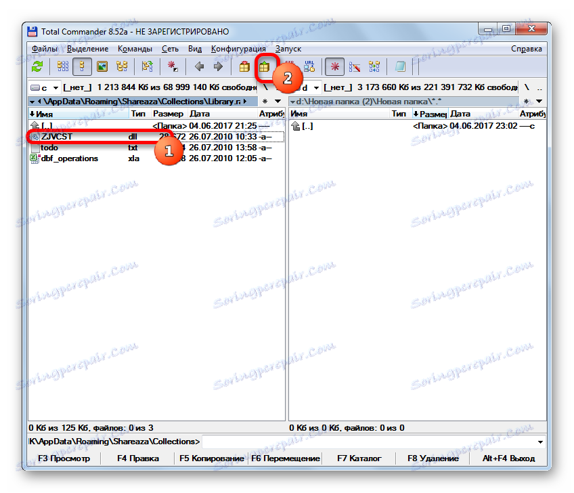Sort left panel by Размер column
This screenshot has width=574, height=493.
click(169, 114)
